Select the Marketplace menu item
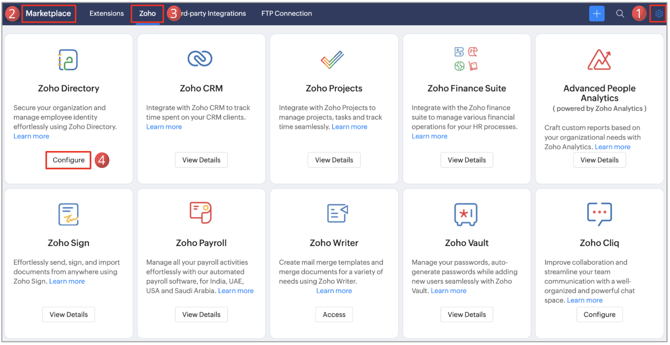This screenshot has width=670, height=345. [x=48, y=13]
